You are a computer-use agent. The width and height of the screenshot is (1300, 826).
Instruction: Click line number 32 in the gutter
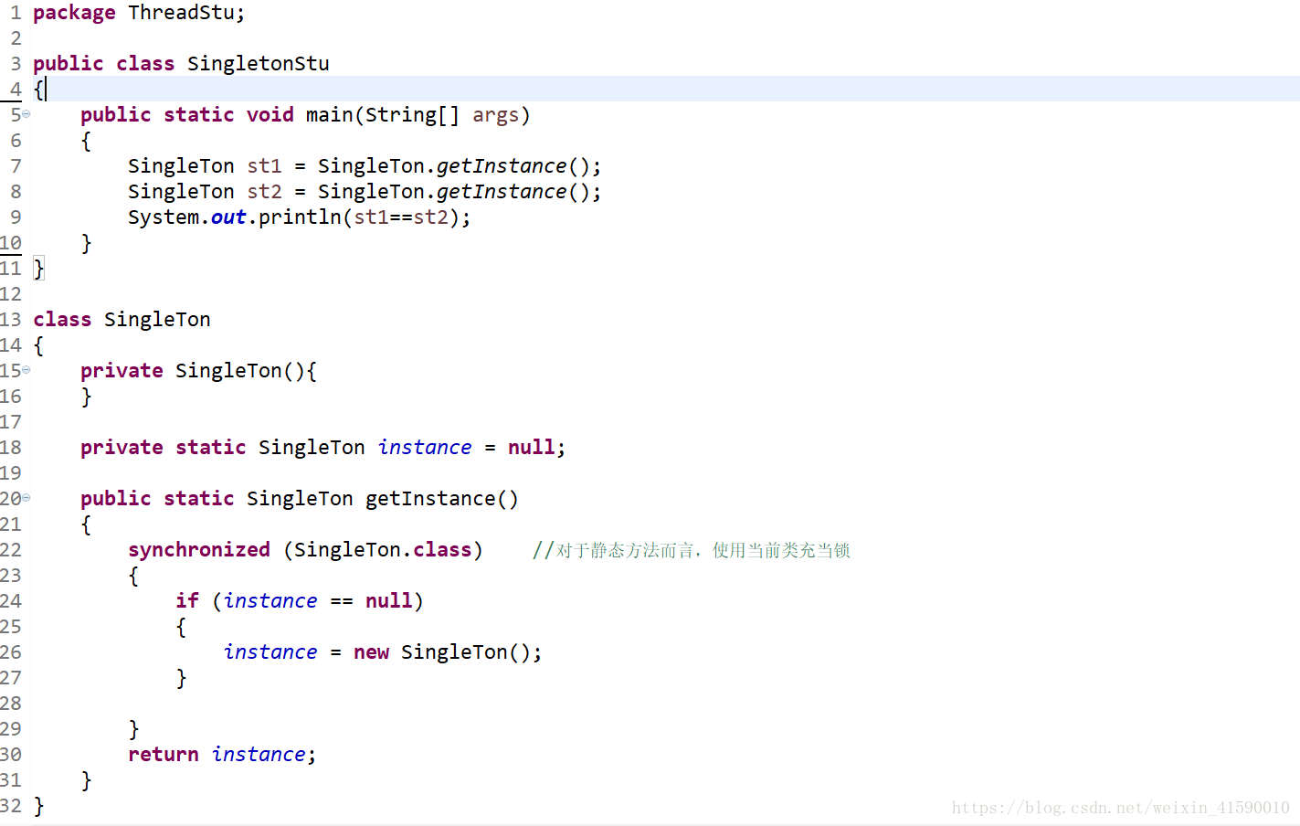coord(11,806)
